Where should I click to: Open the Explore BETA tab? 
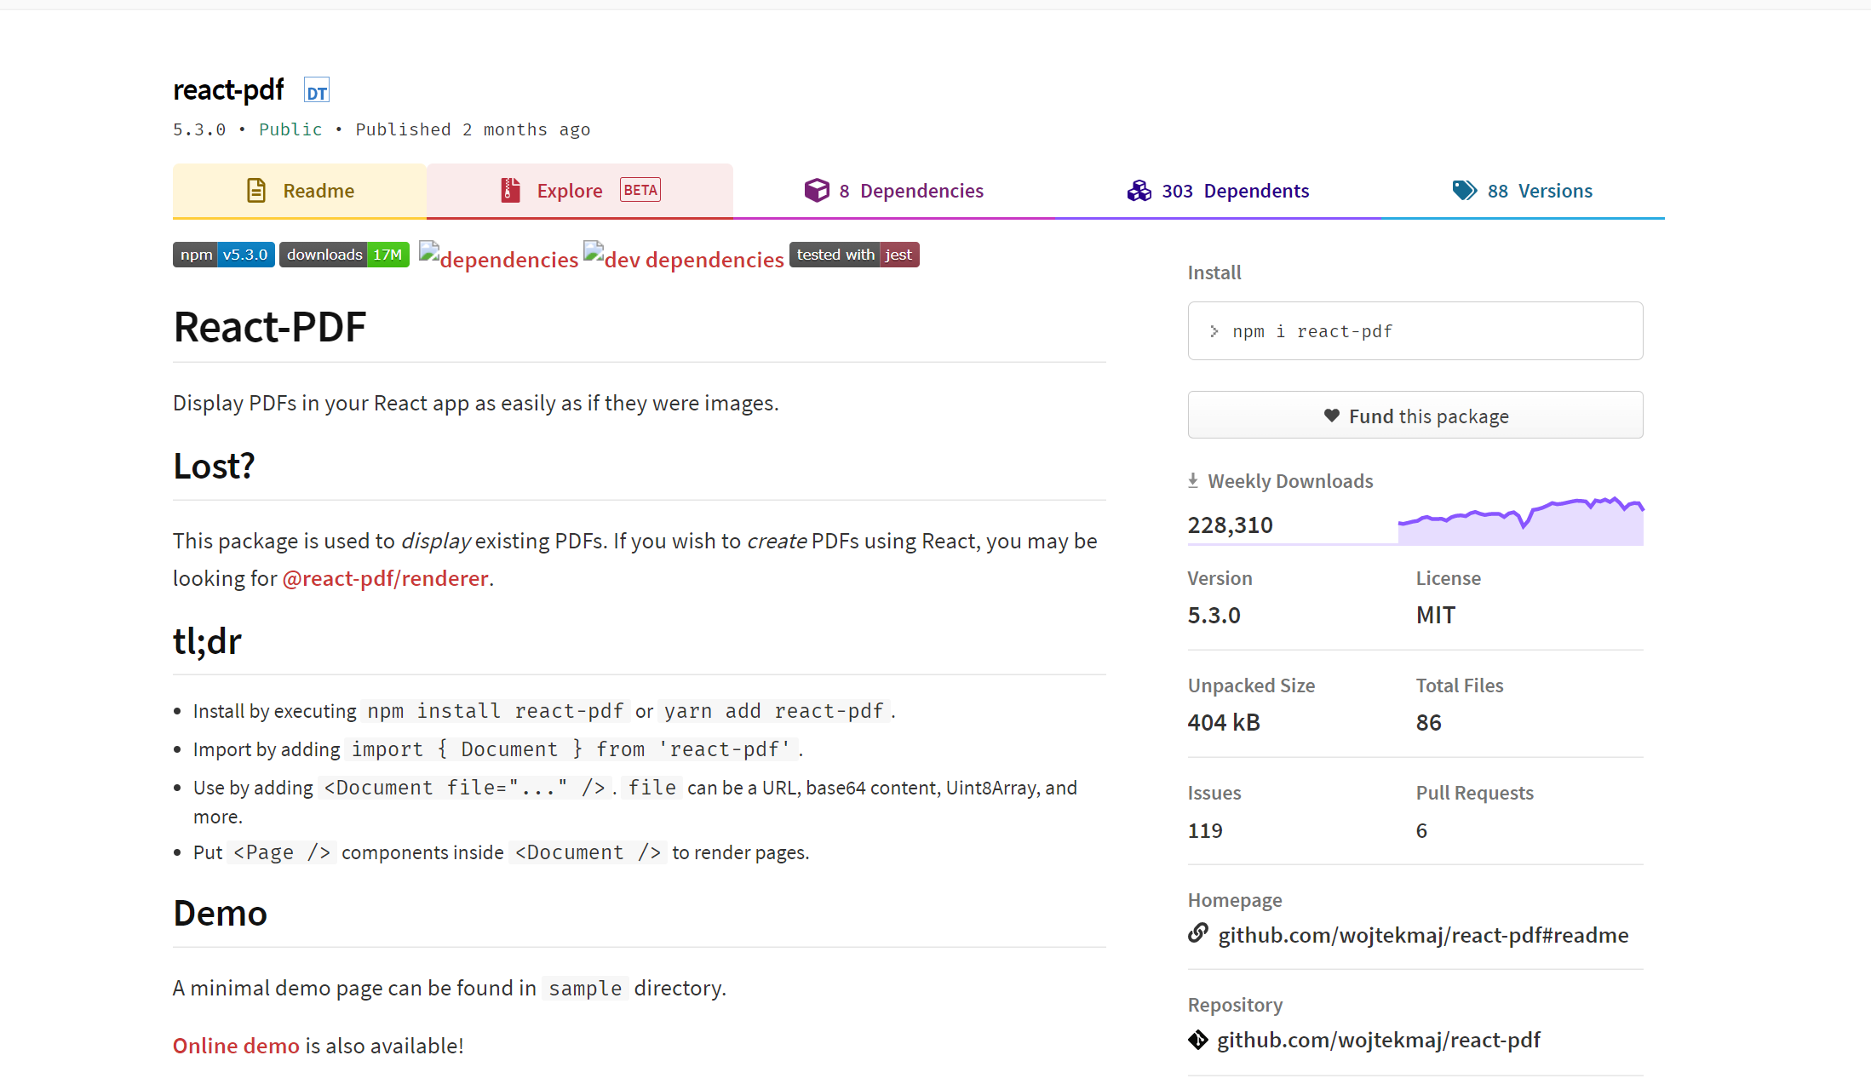580,191
